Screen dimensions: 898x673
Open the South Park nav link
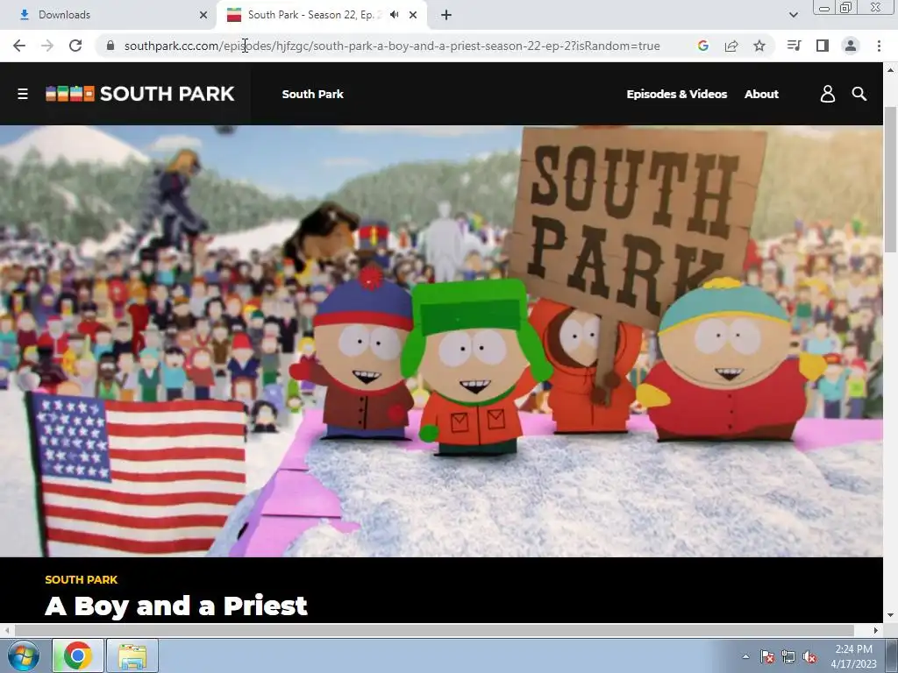313,94
